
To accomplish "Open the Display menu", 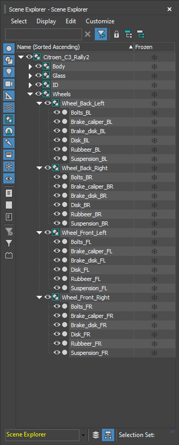I will coord(46,21).
